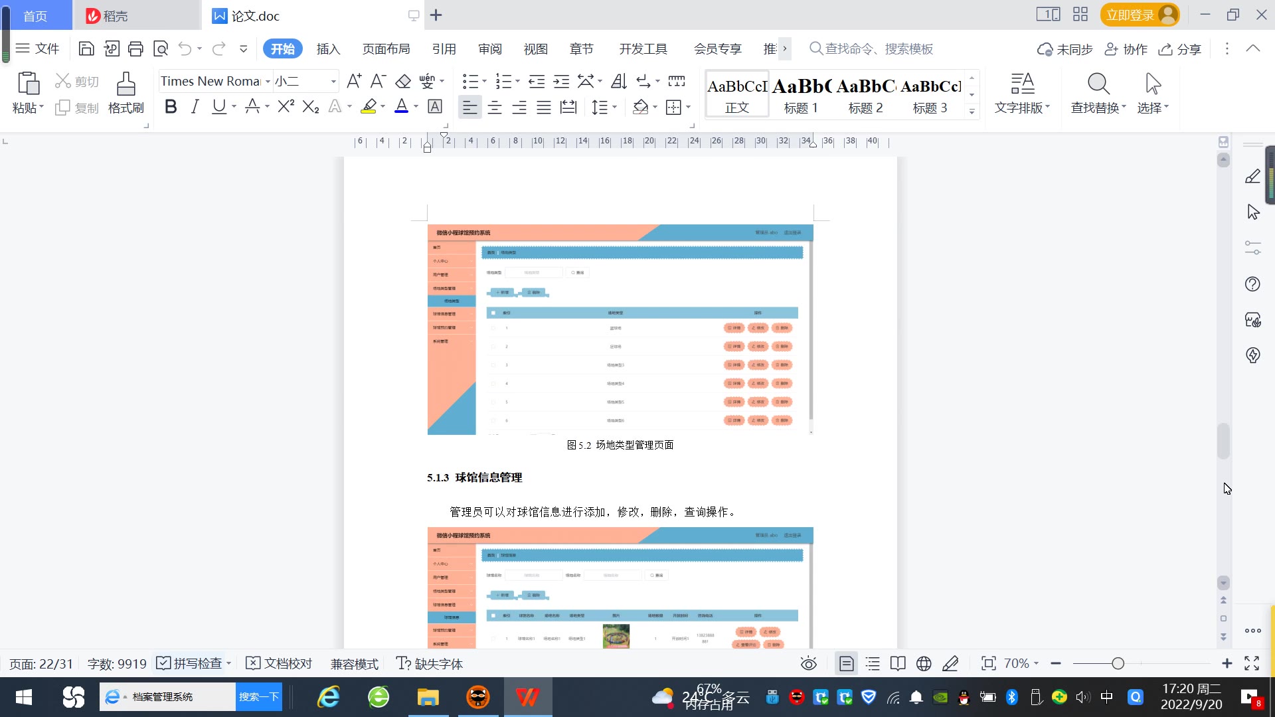
Task: Click the text highlight color icon
Action: click(369, 107)
